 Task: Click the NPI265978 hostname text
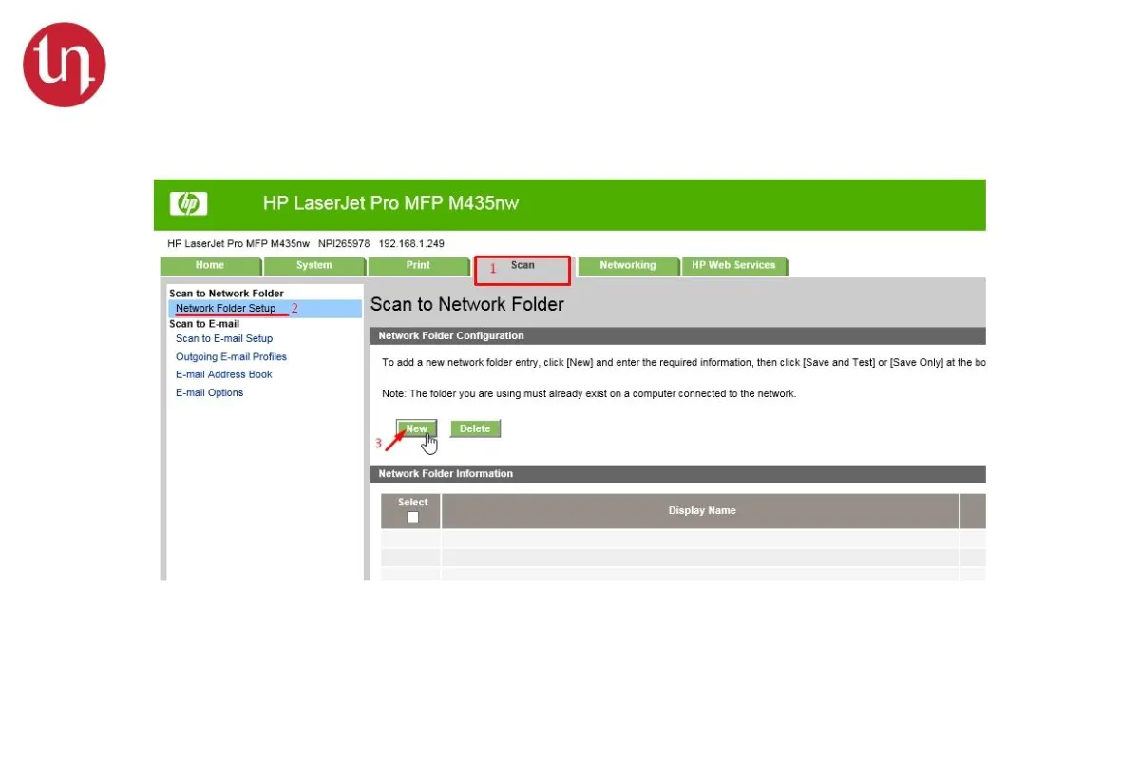click(x=344, y=243)
